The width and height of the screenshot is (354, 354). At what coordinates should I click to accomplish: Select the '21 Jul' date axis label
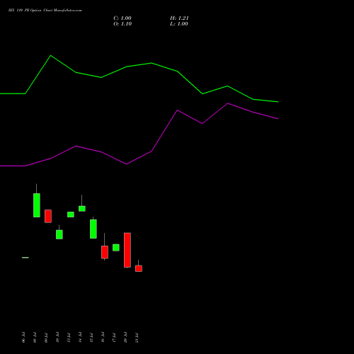[137, 338]
